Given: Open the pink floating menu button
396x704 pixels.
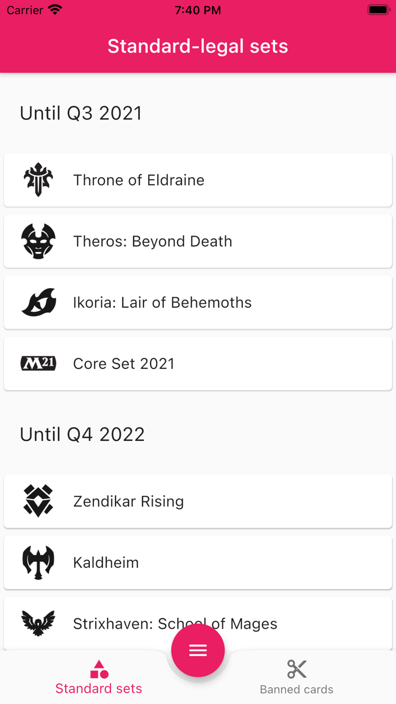Looking at the screenshot, I should [197, 650].
